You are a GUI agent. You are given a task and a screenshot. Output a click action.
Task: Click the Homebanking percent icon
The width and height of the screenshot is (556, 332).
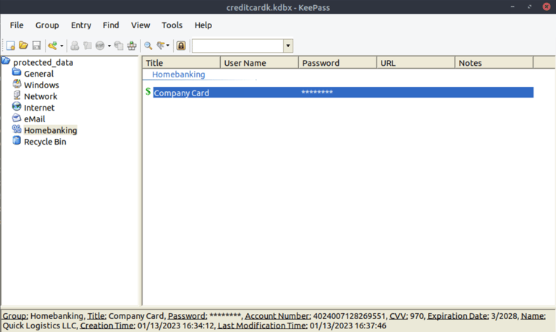[x=17, y=129]
